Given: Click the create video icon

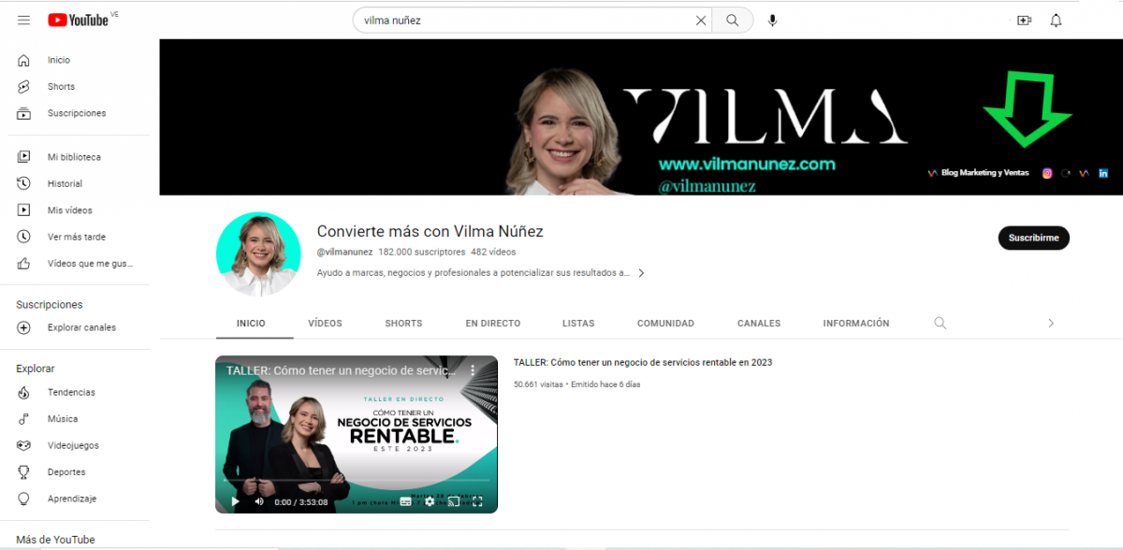Looking at the screenshot, I should (x=1024, y=21).
